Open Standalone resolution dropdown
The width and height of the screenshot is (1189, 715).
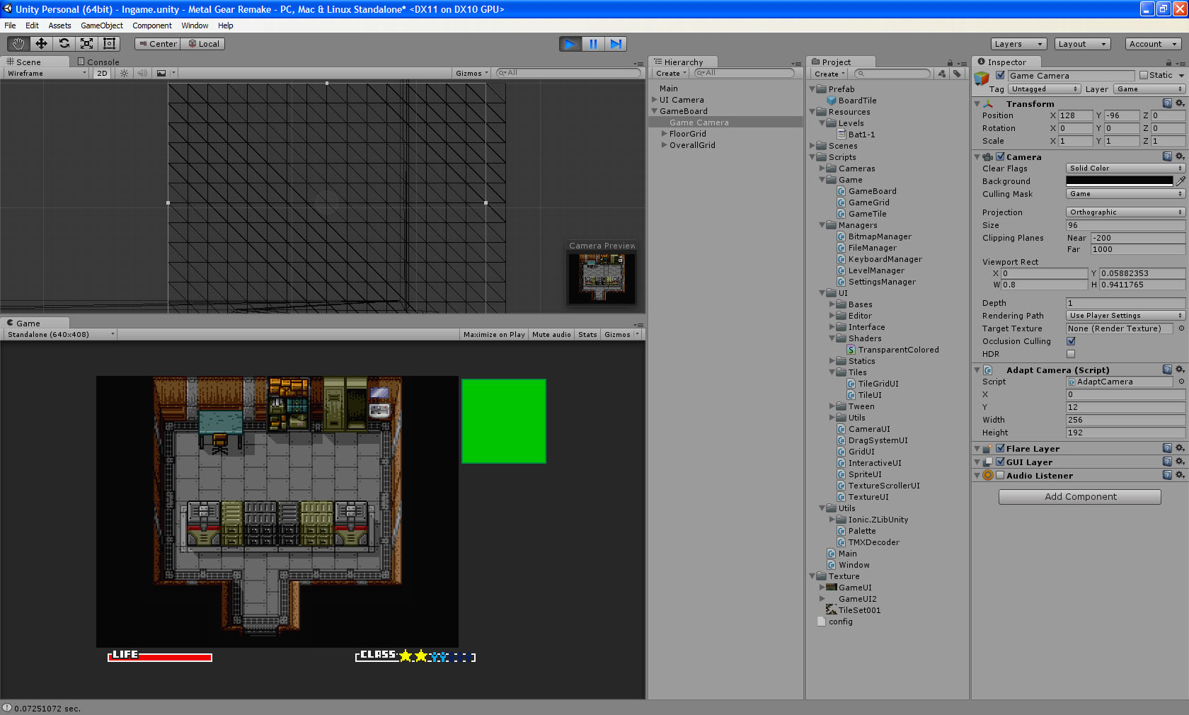tap(61, 334)
